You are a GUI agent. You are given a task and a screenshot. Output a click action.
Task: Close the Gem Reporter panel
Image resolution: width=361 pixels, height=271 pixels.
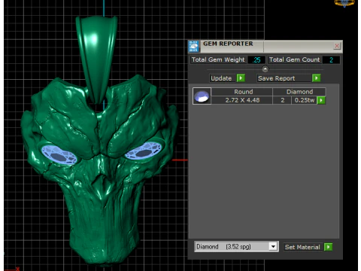coord(337,46)
